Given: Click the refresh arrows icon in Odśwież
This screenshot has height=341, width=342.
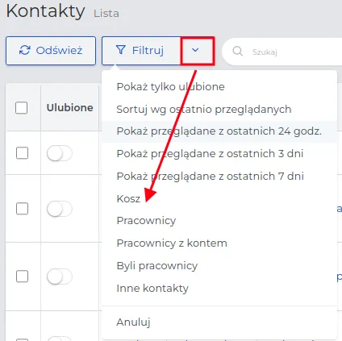Looking at the screenshot, I should coord(24,50).
